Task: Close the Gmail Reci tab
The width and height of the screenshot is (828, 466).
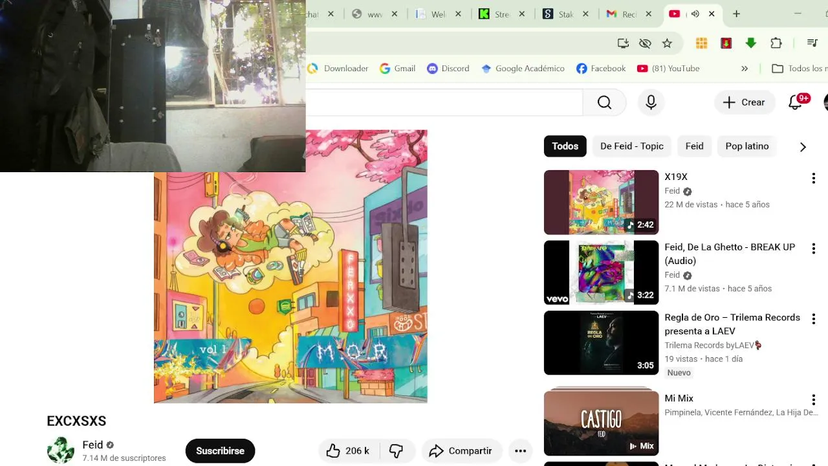Action: [x=649, y=14]
